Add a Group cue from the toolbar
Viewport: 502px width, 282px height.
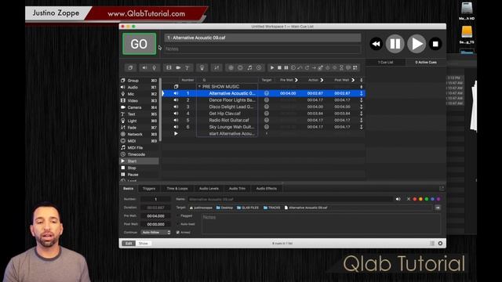tap(130, 68)
